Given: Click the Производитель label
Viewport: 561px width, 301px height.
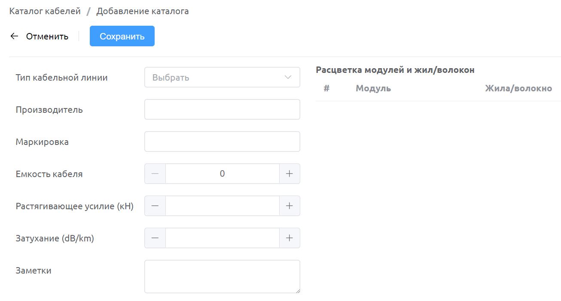Looking at the screenshot, I should [x=49, y=110].
